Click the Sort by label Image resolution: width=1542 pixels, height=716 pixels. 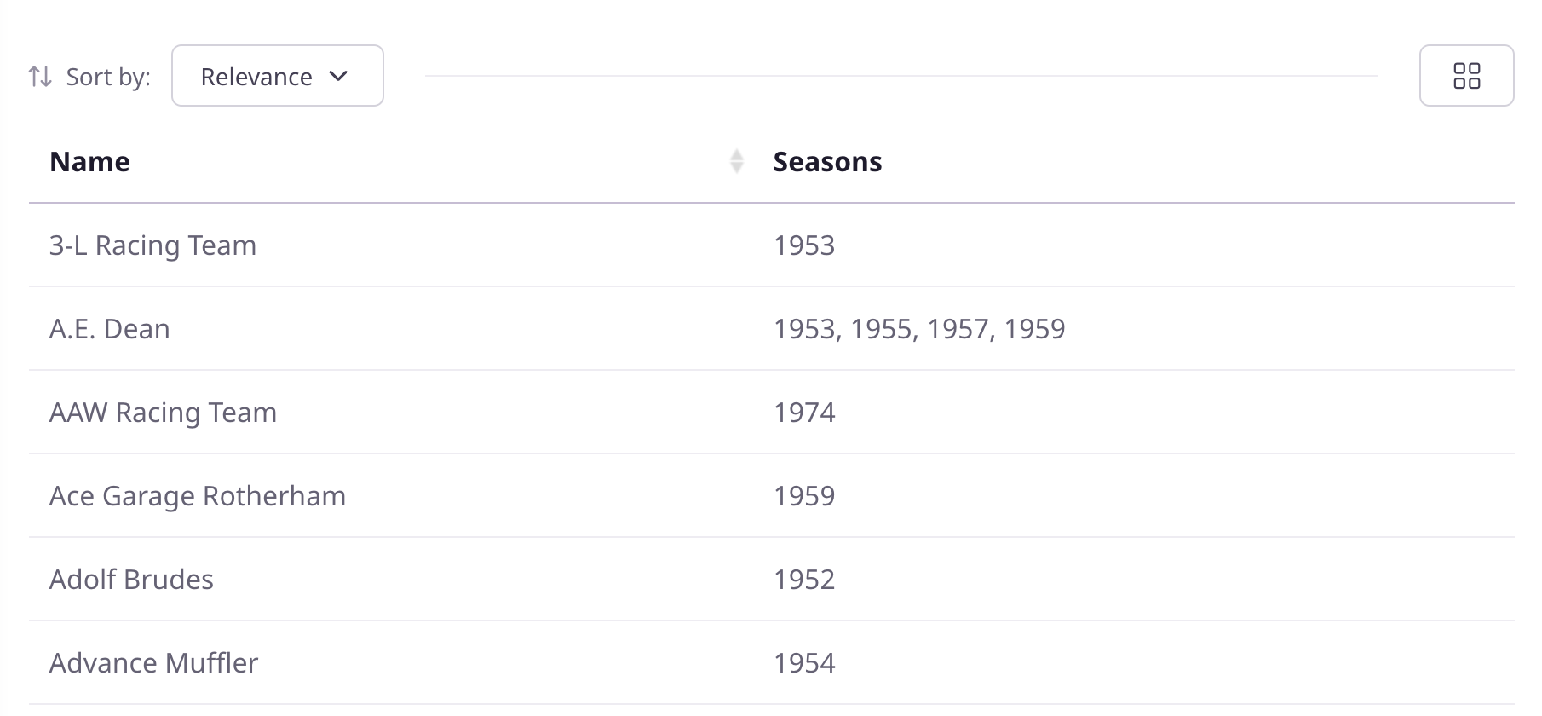coord(108,77)
